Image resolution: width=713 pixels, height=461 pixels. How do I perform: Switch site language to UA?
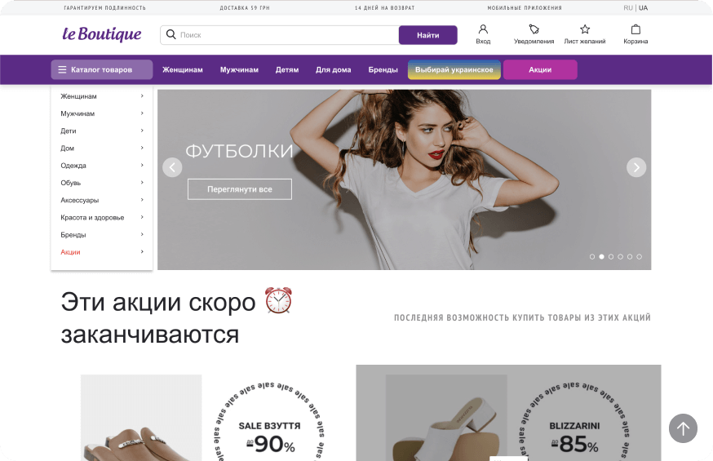[643, 7]
